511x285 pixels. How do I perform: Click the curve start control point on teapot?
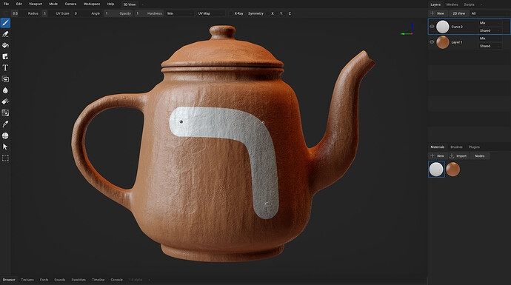pos(181,122)
